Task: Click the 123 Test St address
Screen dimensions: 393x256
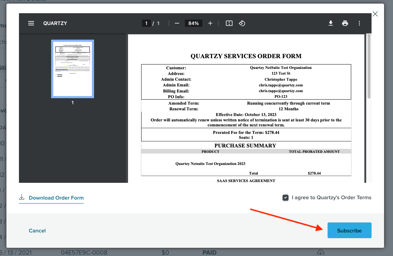Action: click(x=281, y=73)
